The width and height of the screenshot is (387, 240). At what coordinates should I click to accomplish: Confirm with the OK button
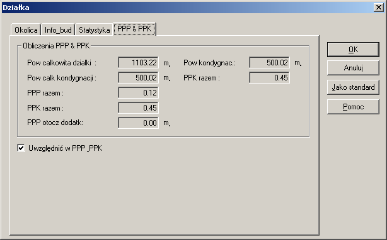pyautogui.click(x=353, y=50)
